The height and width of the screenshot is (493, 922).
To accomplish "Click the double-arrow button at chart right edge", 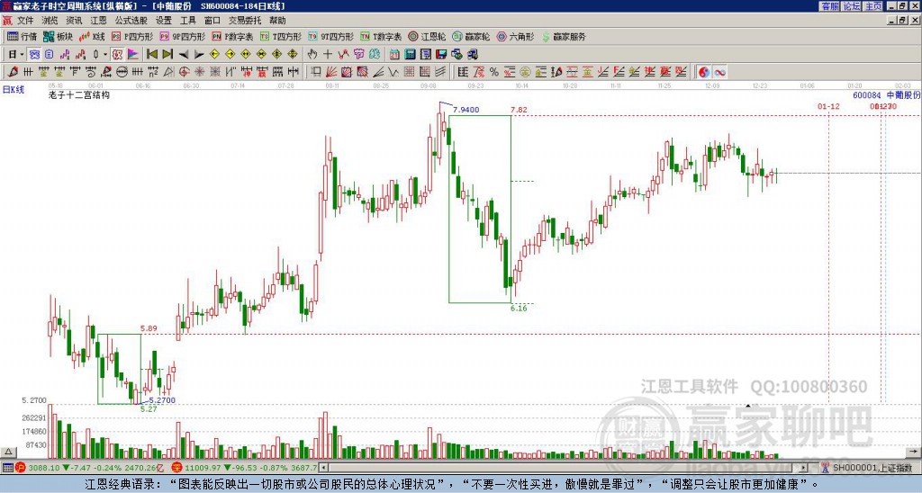I will 913,452.
